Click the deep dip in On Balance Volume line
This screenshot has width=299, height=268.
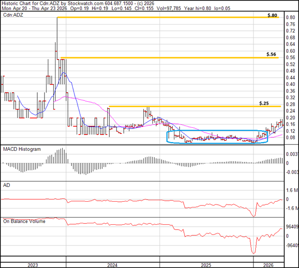[253, 251]
